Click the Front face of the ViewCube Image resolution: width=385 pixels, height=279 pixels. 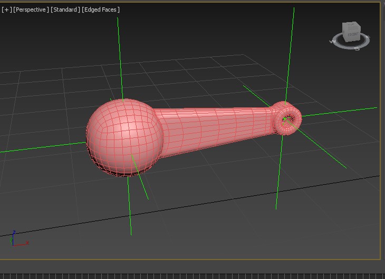[352, 35]
